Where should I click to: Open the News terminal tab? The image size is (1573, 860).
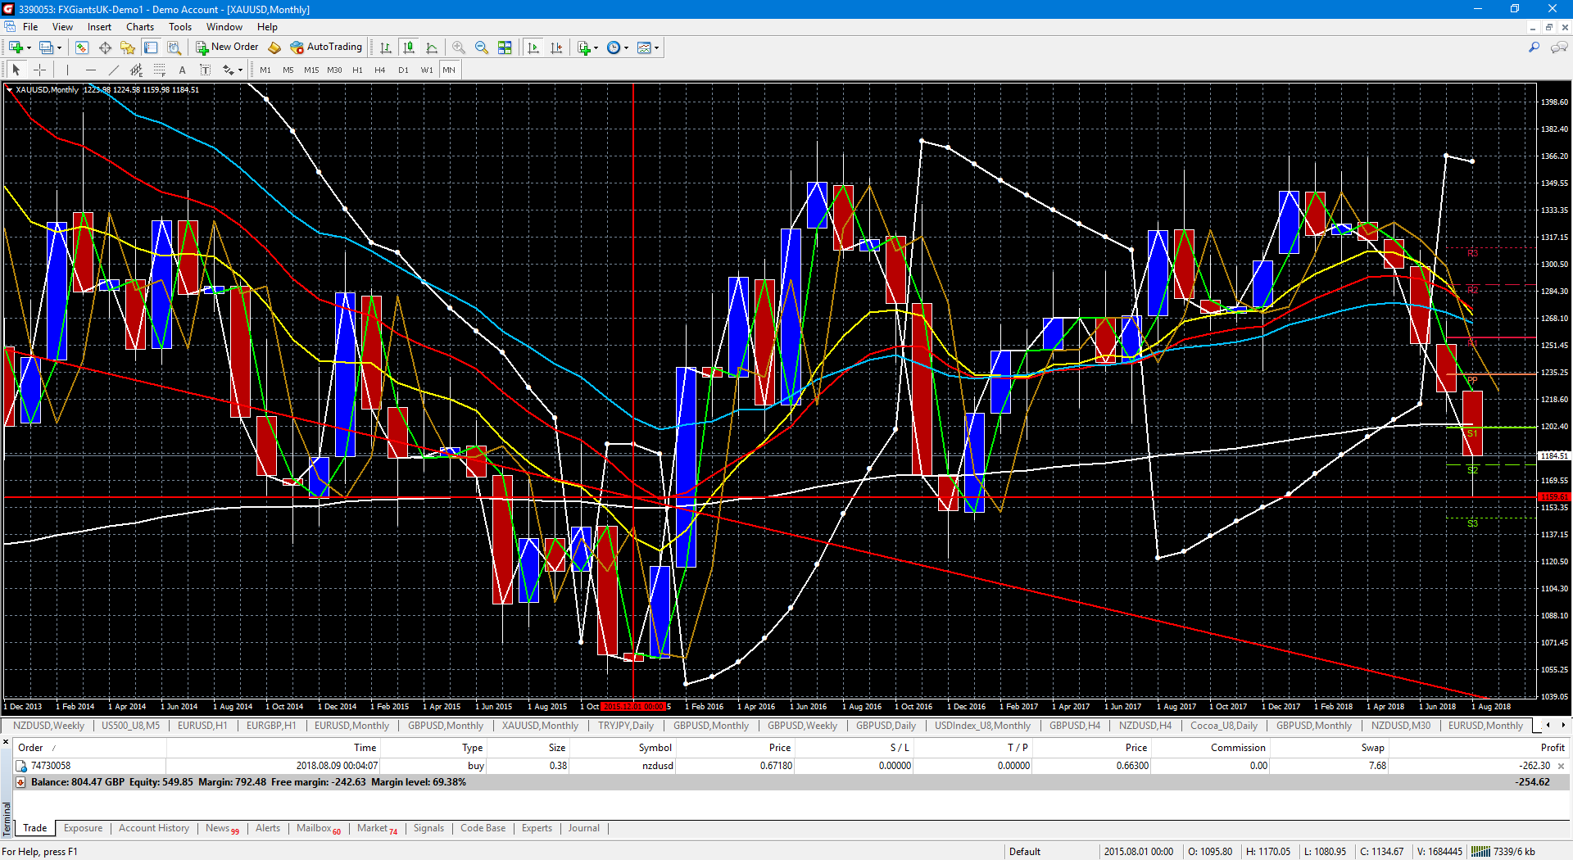point(222,828)
